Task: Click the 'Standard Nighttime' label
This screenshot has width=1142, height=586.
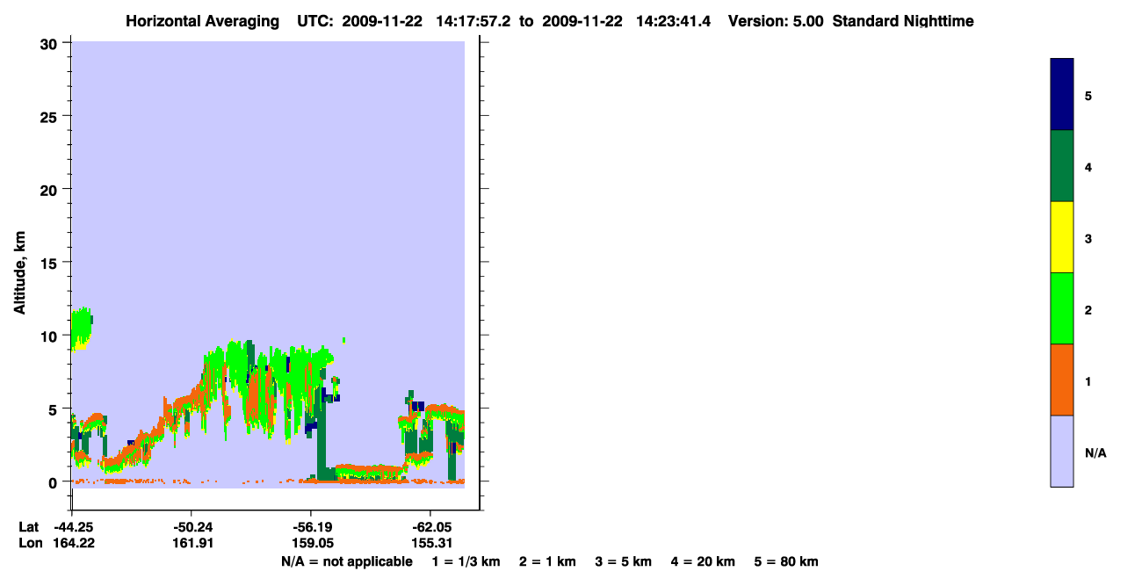Action: [903, 21]
